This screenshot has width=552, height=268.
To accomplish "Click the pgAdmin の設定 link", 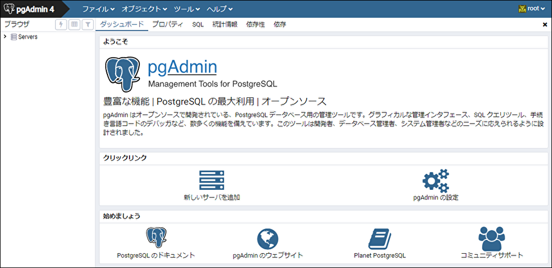I will tap(436, 198).
